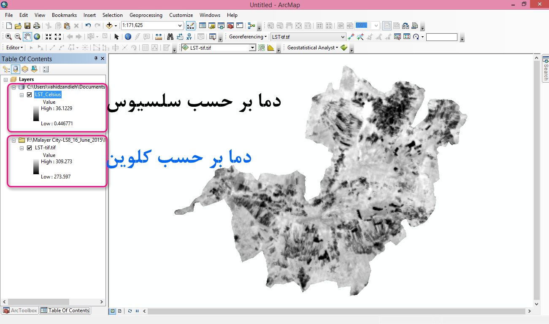This screenshot has width=549, height=324.
Task: Open the File menu
Action: 9,15
